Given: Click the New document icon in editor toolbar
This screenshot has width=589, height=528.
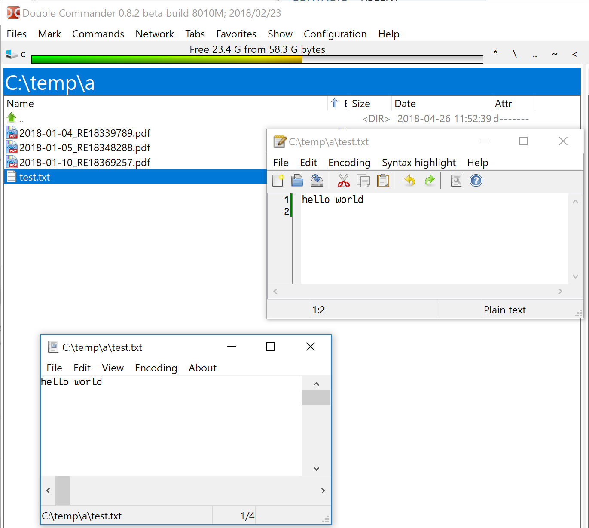Looking at the screenshot, I should [x=278, y=181].
